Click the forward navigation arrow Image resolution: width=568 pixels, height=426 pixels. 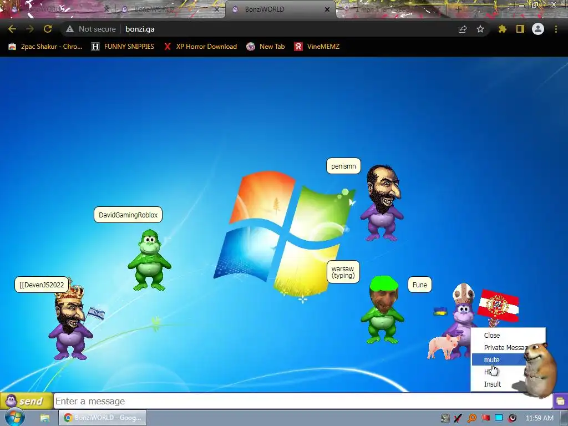point(30,29)
